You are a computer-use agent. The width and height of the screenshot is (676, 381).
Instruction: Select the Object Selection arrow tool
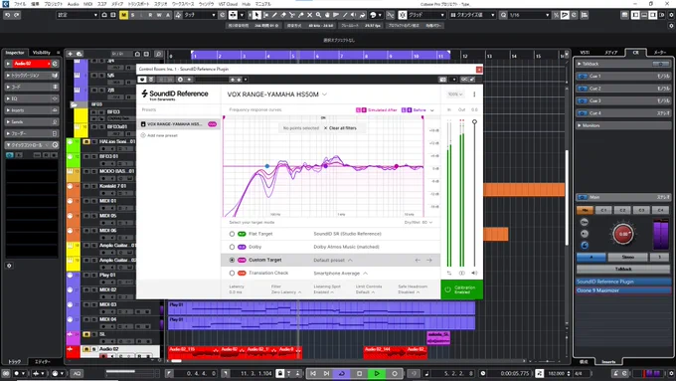coord(256,15)
